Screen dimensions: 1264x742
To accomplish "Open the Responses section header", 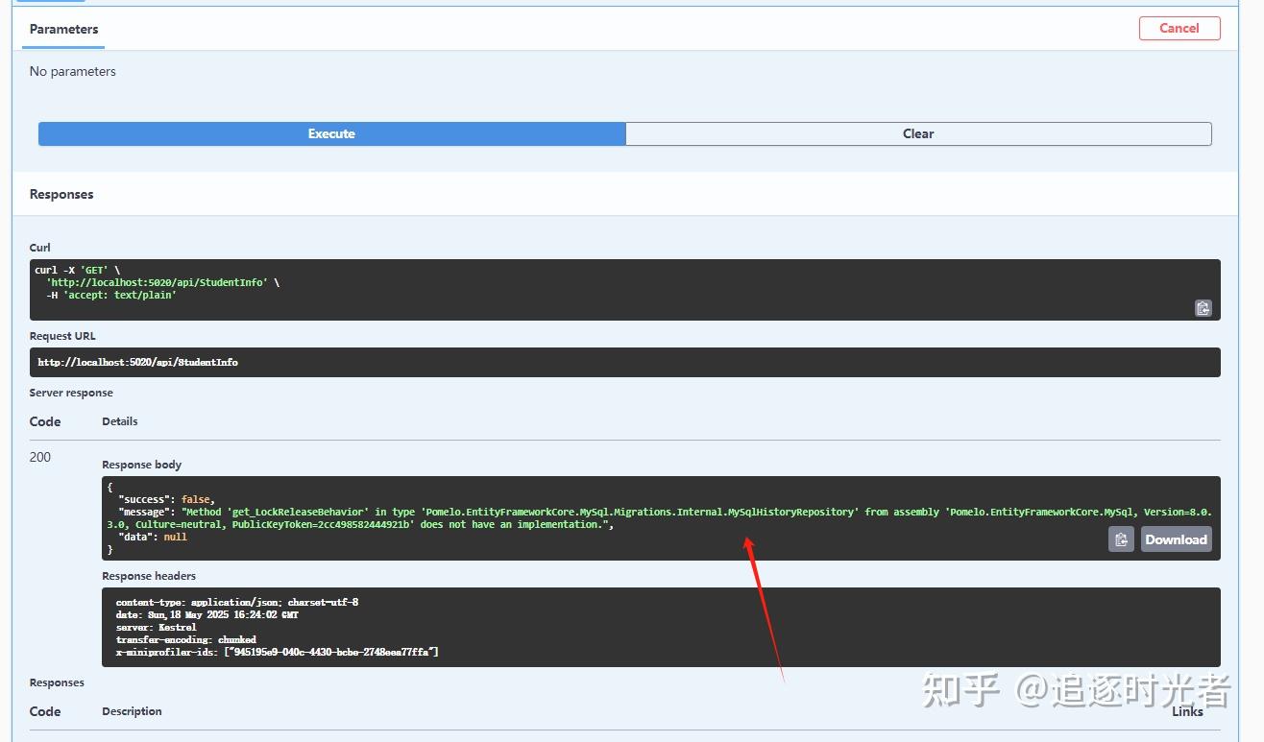I will 61,194.
